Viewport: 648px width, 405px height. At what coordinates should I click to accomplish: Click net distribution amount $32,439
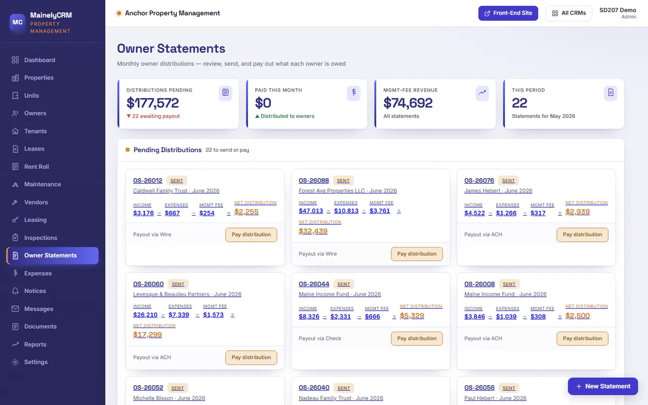click(x=313, y=231)
